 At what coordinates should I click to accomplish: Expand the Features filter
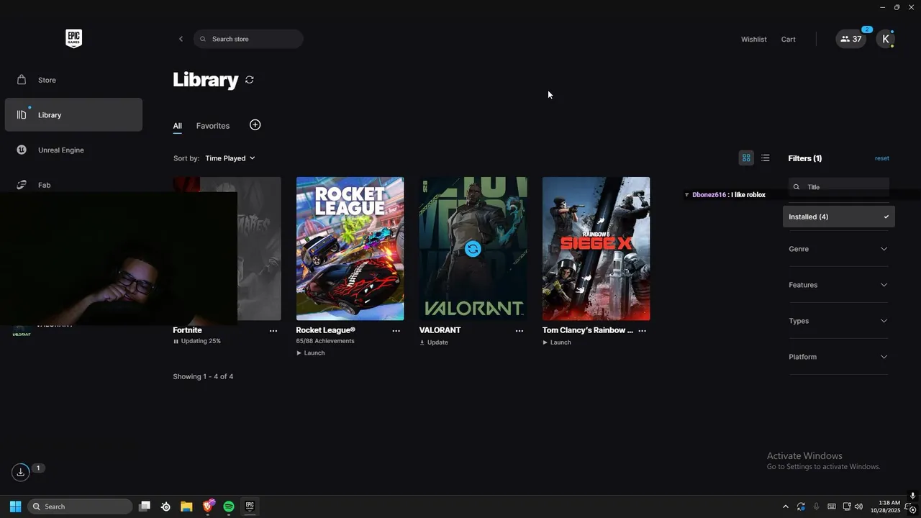pyautogui.click(x=839, y=285)
